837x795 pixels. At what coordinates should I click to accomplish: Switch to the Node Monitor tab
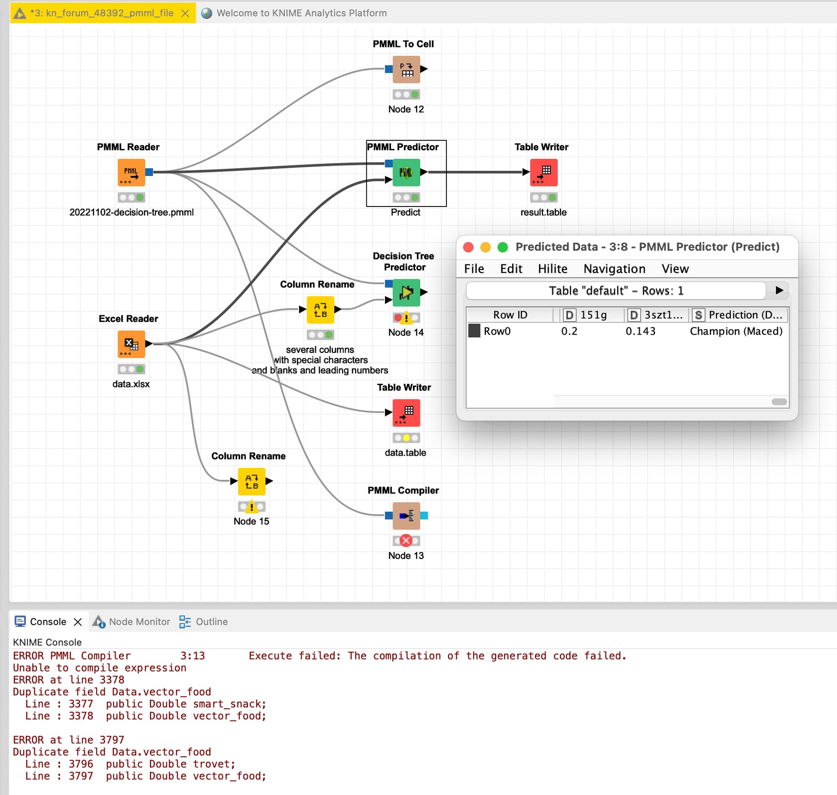coord(139,622)
